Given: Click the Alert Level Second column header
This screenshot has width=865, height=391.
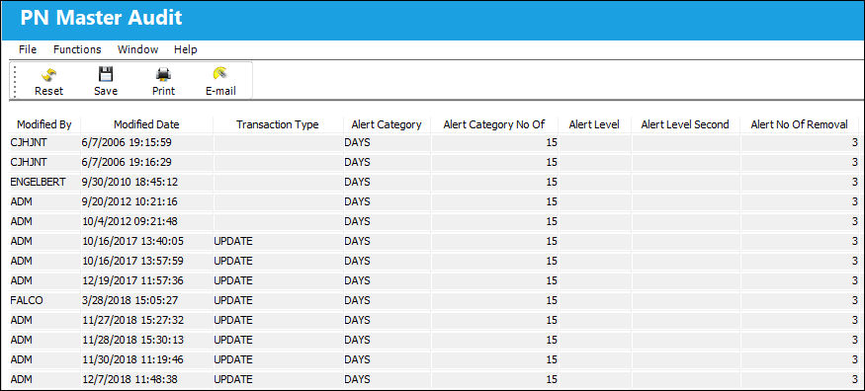Looking at the screenshot, I should 685,124.
